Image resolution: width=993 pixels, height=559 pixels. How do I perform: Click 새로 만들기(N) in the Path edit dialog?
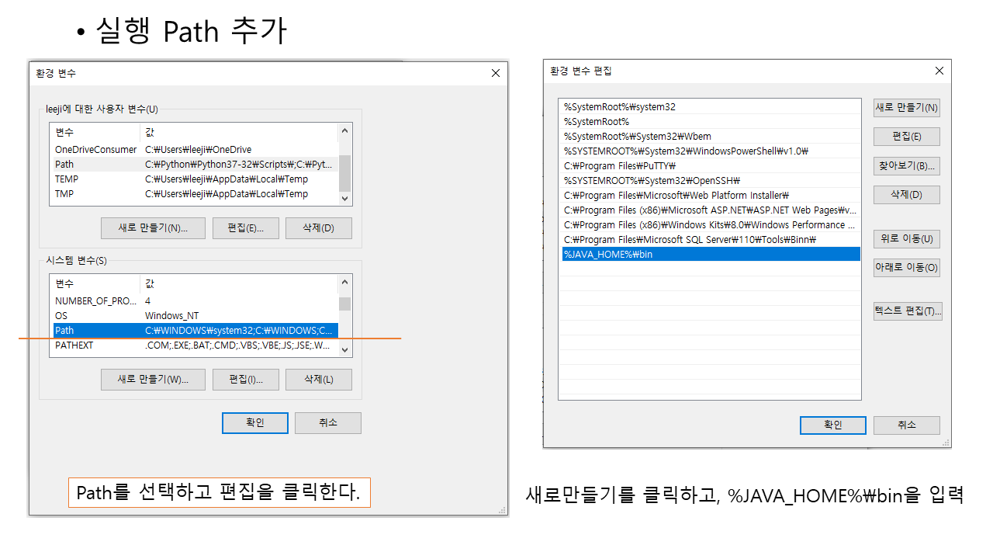pyautogui.click(x=906, y=107)
